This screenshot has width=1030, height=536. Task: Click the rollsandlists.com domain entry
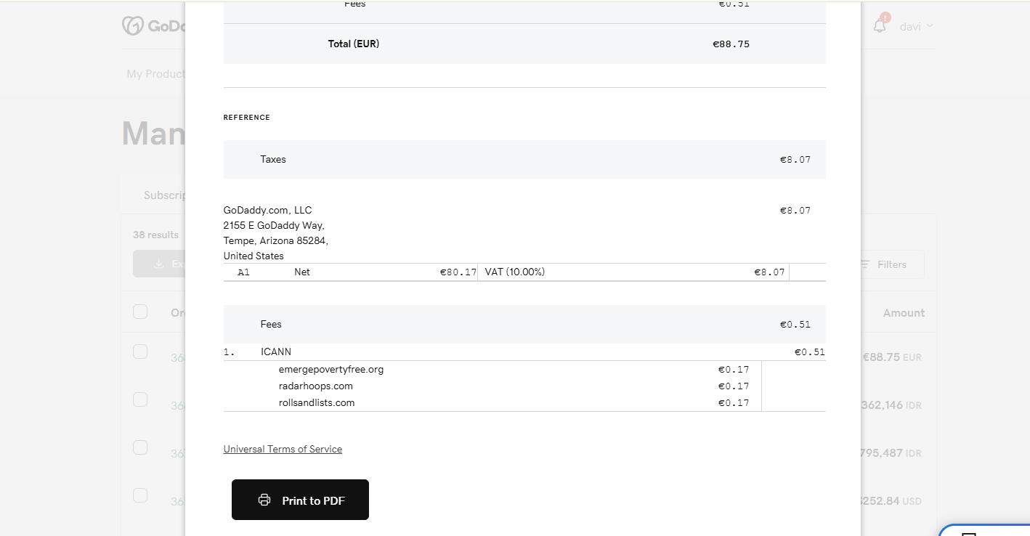tap(317, 402)
